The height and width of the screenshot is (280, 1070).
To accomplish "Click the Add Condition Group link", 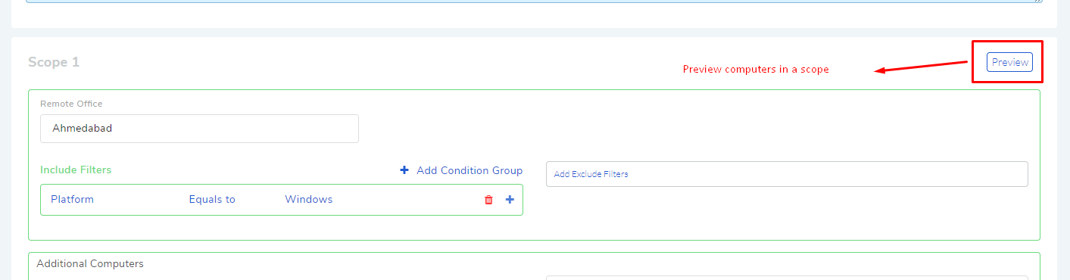I will point(469,170).
